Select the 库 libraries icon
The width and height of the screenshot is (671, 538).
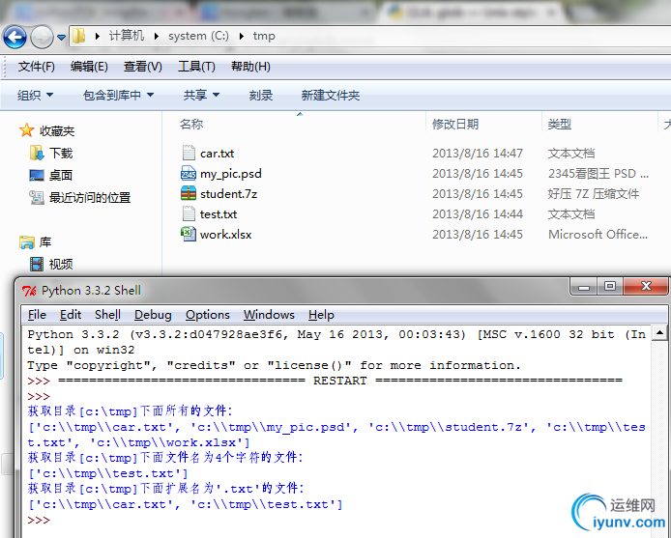pos(27,242)
